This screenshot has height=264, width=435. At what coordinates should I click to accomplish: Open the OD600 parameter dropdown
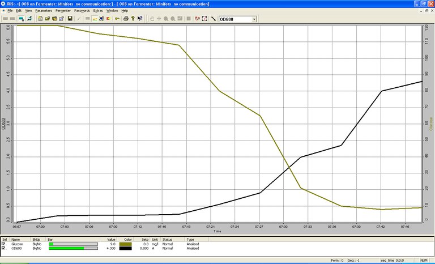tap(254, 19)
